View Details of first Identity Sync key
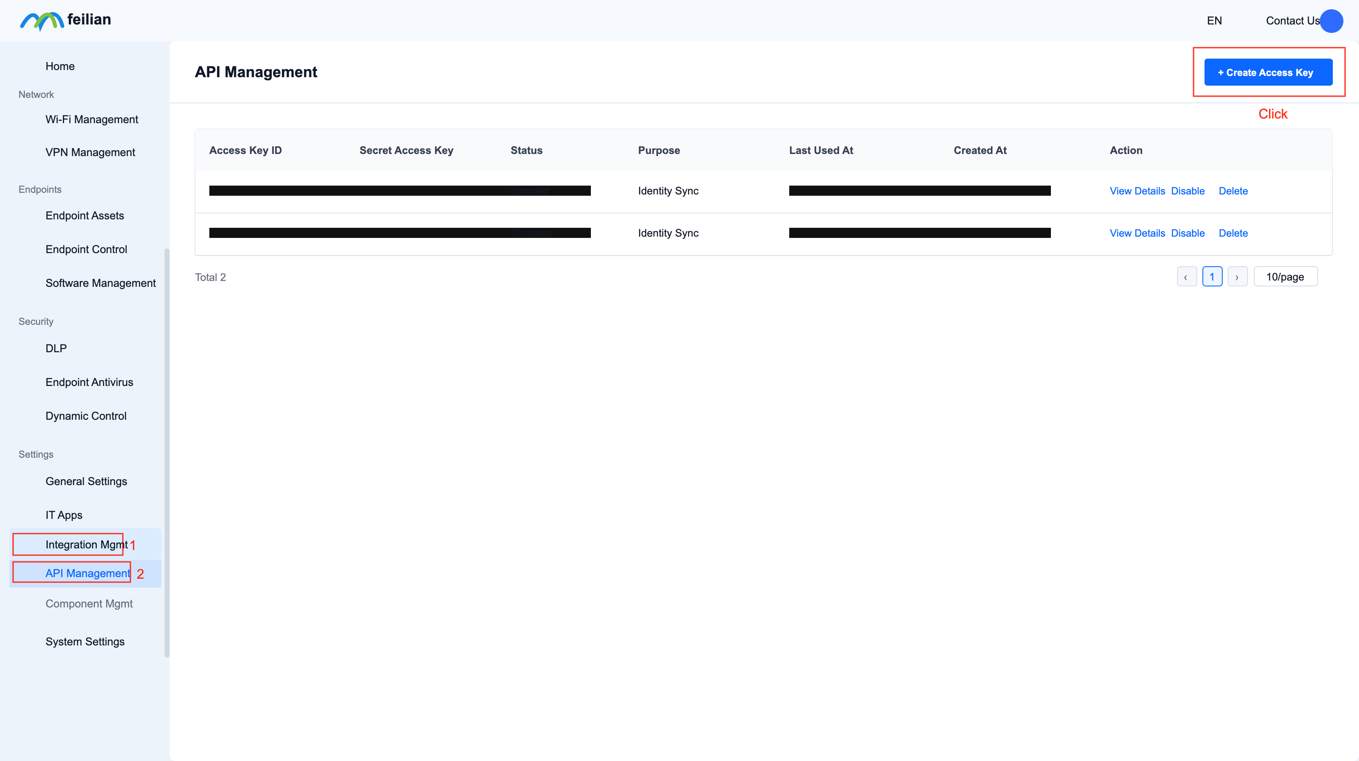Viewport: 1359px width, 761px height. 1137,191
